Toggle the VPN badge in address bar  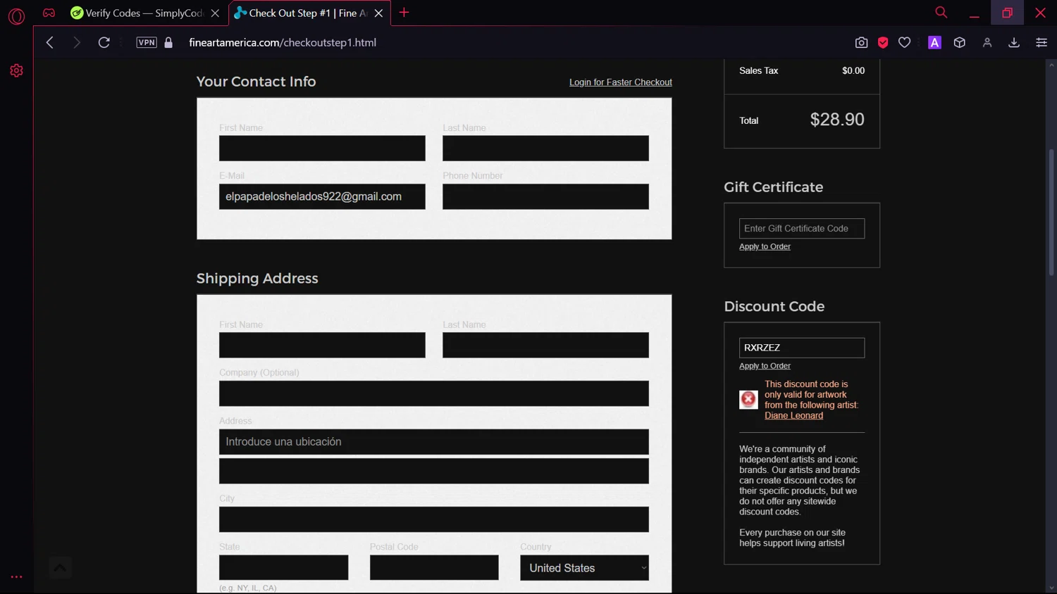coord(147,43)
